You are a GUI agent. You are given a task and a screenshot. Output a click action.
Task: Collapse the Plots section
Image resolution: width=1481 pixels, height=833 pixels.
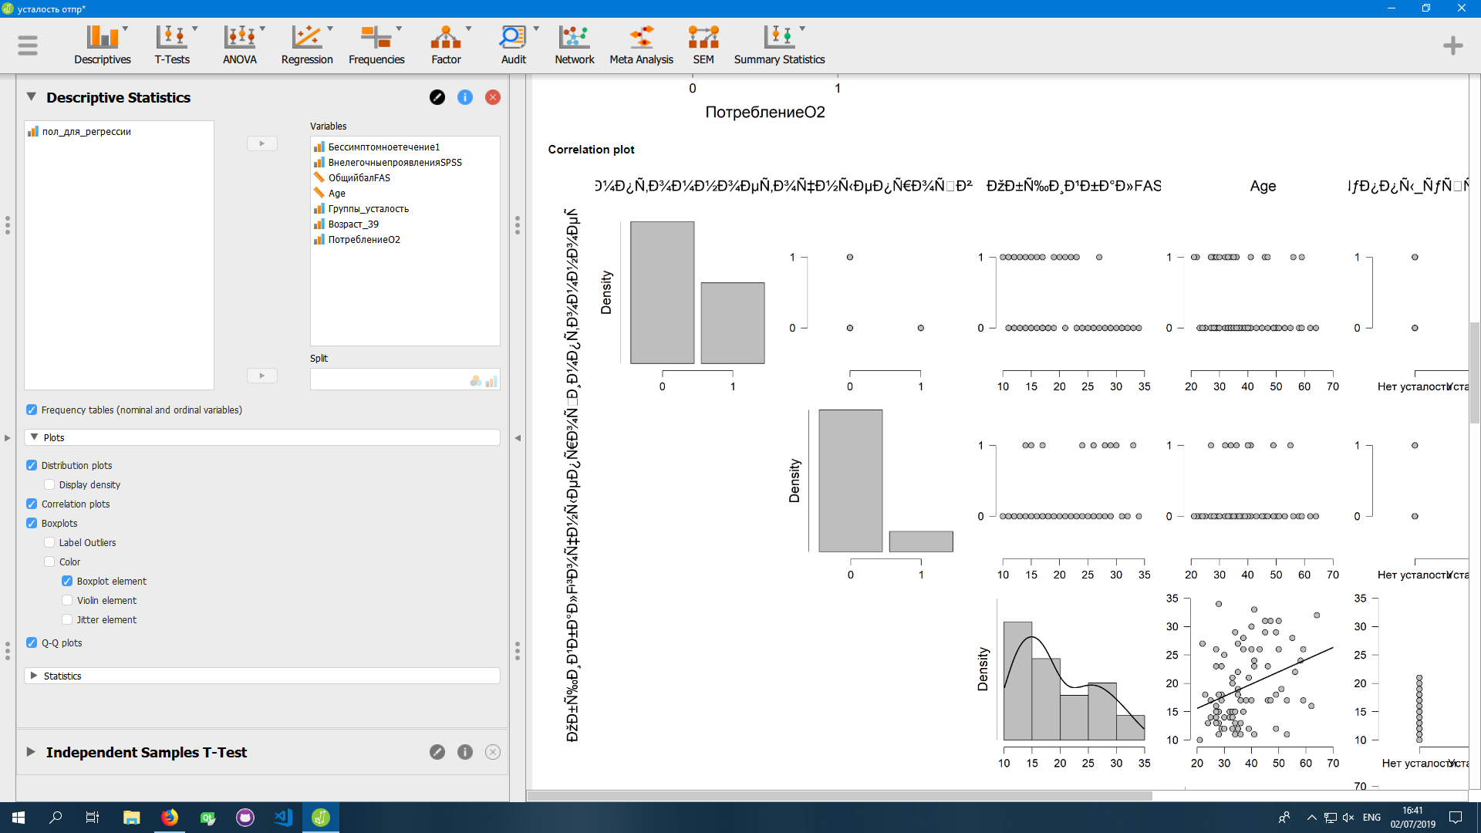(x=35, y=437)
